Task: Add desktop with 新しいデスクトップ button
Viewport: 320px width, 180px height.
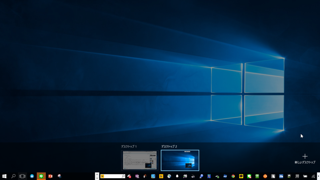Action: pyautogui.click(x=305, y=159)
